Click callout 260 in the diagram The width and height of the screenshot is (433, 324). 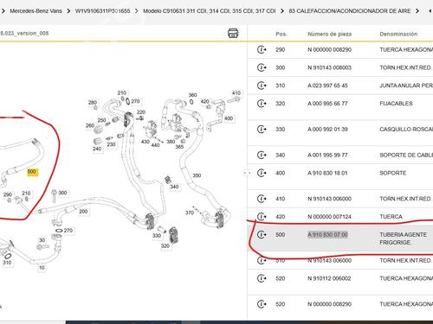[90, 125]
